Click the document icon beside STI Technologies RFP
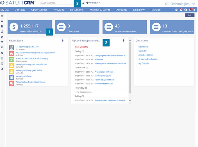 [12, 48]
